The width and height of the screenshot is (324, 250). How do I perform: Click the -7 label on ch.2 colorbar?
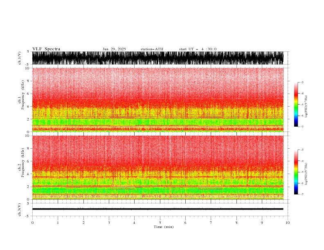[x=302, y=194]
